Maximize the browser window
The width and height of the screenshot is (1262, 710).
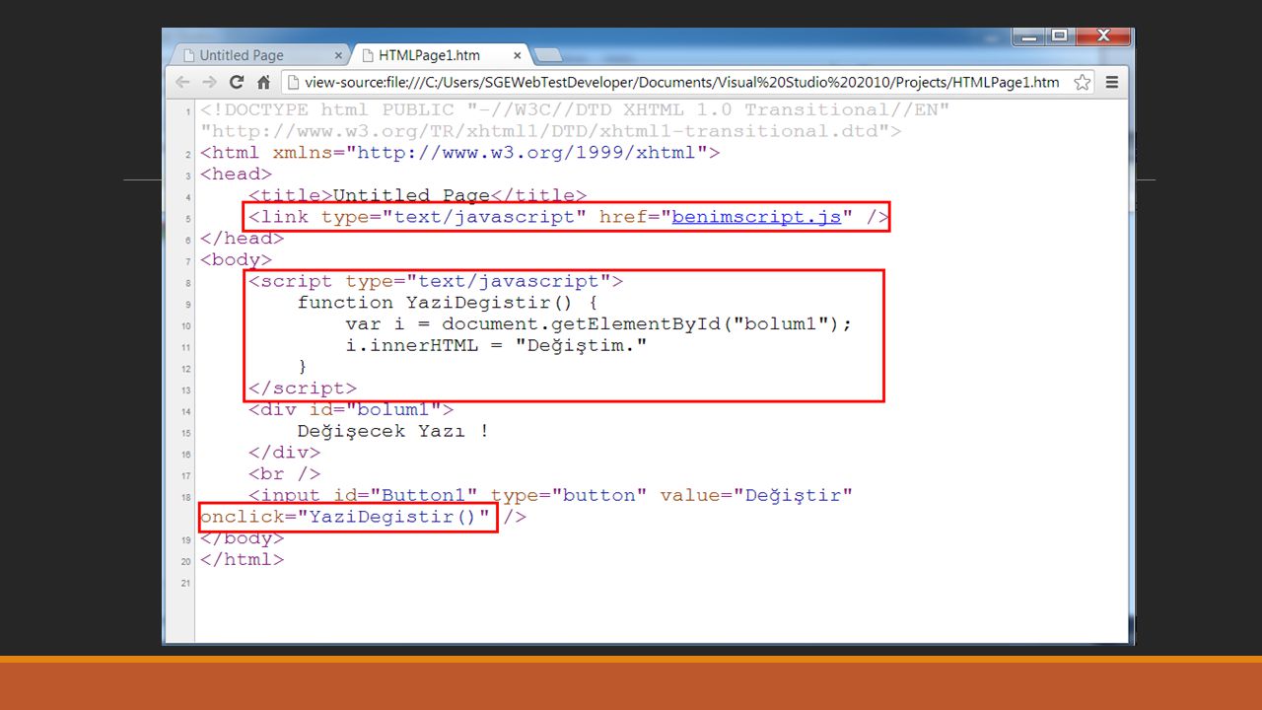click(x=1059, y=36)
